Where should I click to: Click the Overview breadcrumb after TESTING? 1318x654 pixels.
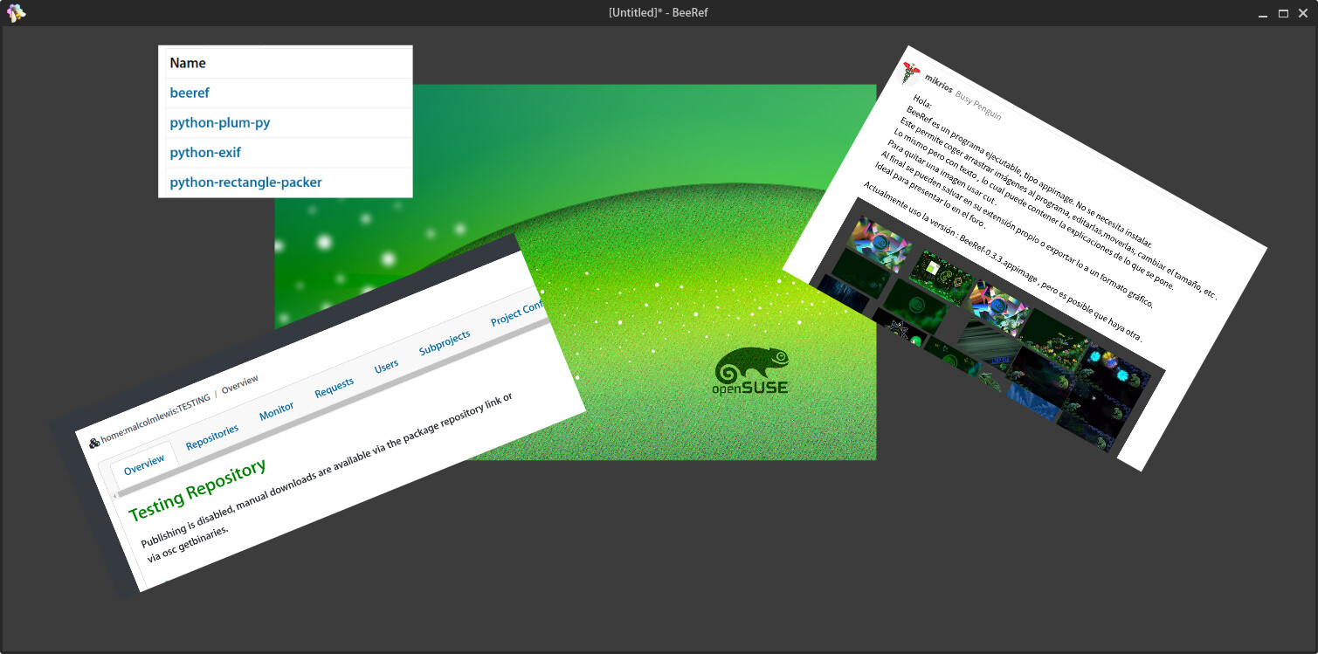pos(240,384)
